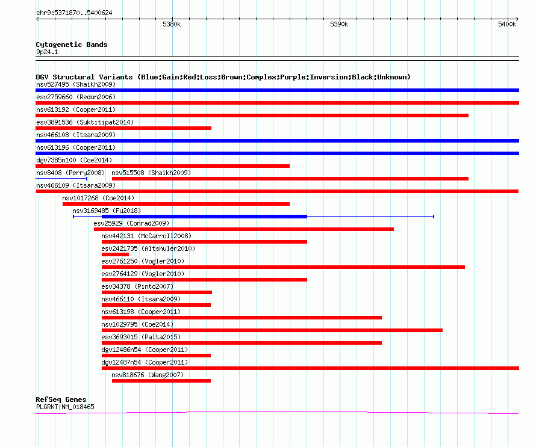
Task: Click the nsv515508 (Shaikh2009) label
Action: click(x=151, y=173)
